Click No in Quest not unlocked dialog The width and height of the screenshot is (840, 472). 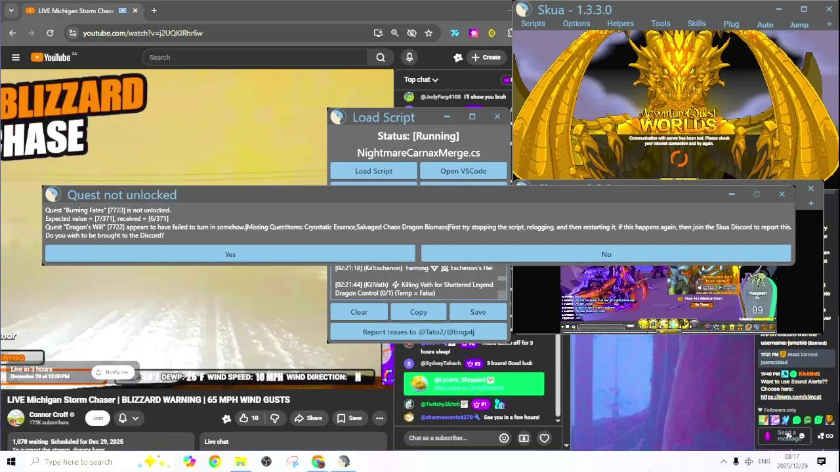click(606, 254)
